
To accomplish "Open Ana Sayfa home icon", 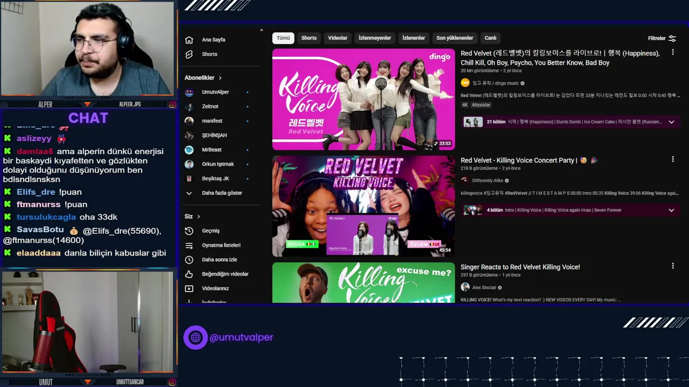I will click(x=189, y=40).
